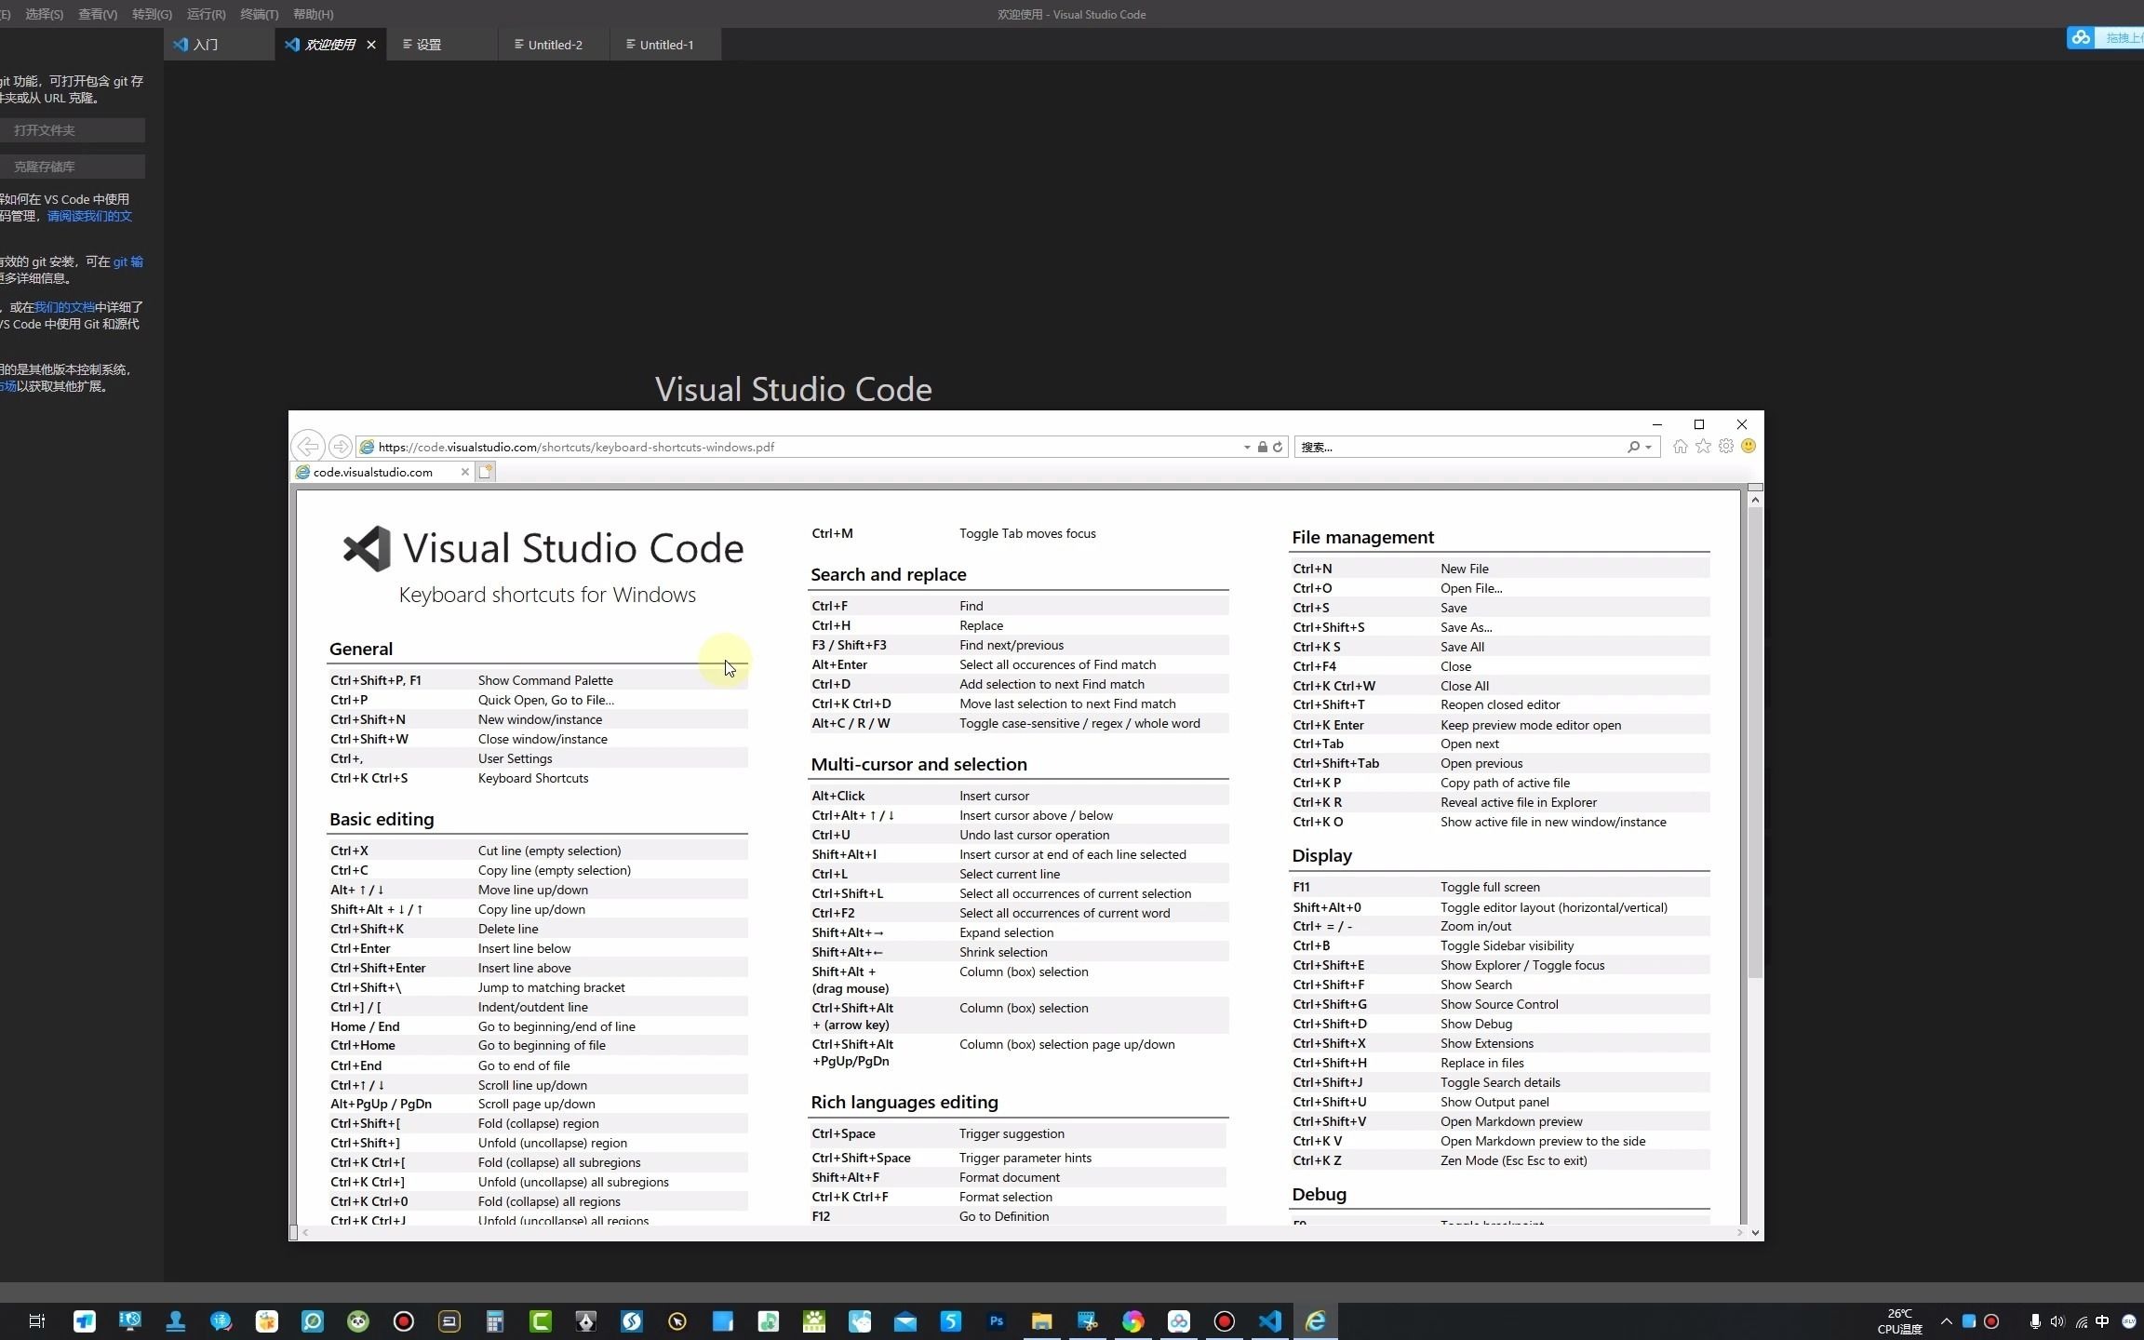The height and width of the screenshot is (1340, 2144).
Task: Open the 运行(R) menu
Action: 206,14
